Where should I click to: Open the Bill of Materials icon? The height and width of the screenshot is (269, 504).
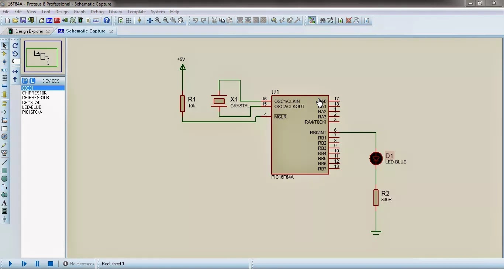[x=88, y=20]
